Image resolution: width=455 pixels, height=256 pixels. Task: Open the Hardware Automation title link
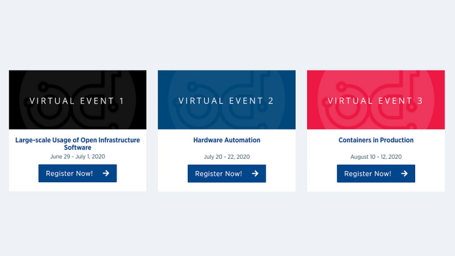[226, 140]
